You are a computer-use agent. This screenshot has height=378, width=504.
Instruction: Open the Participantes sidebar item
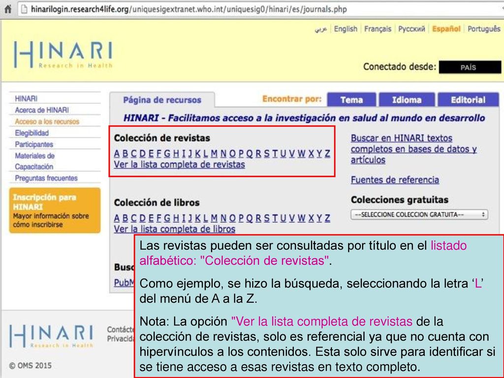tap(34, 144)
